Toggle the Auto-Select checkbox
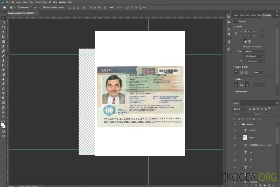This screenshot has width=280, height=187. (19, 8)
